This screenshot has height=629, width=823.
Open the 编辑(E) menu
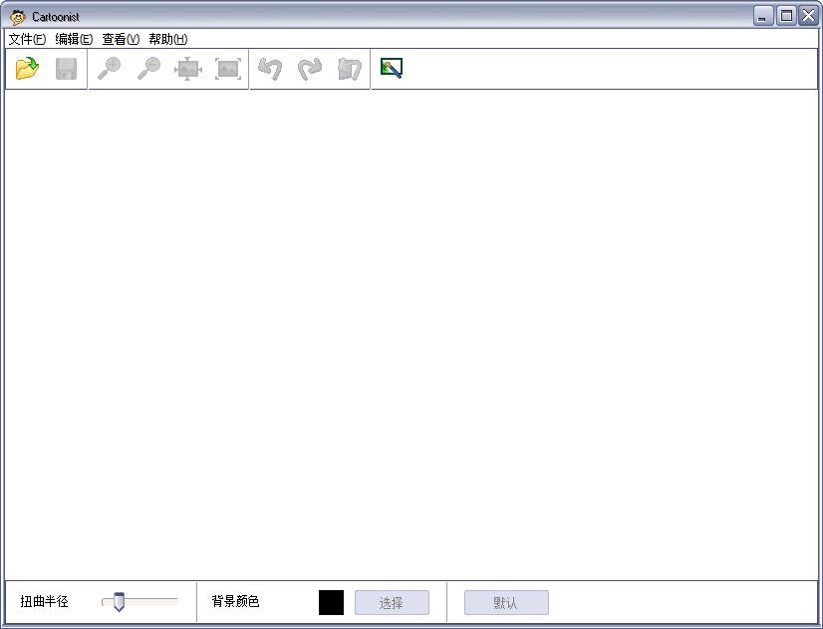[x=74, y=39]
